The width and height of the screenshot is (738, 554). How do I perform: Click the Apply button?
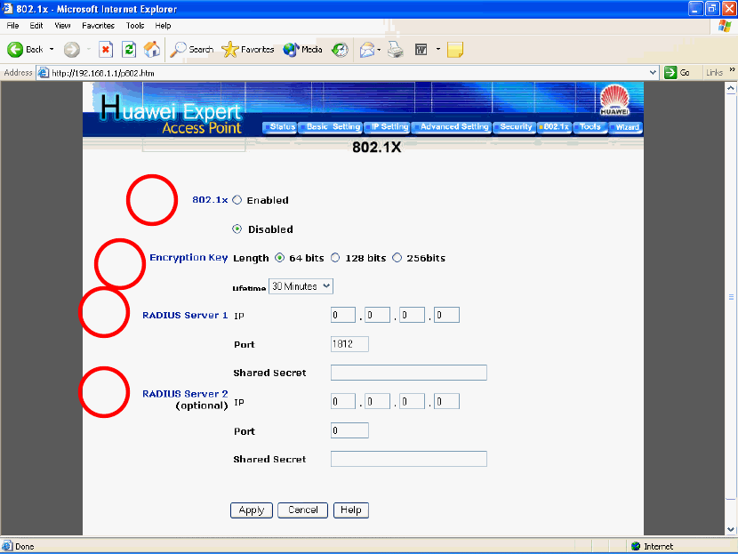252,510
